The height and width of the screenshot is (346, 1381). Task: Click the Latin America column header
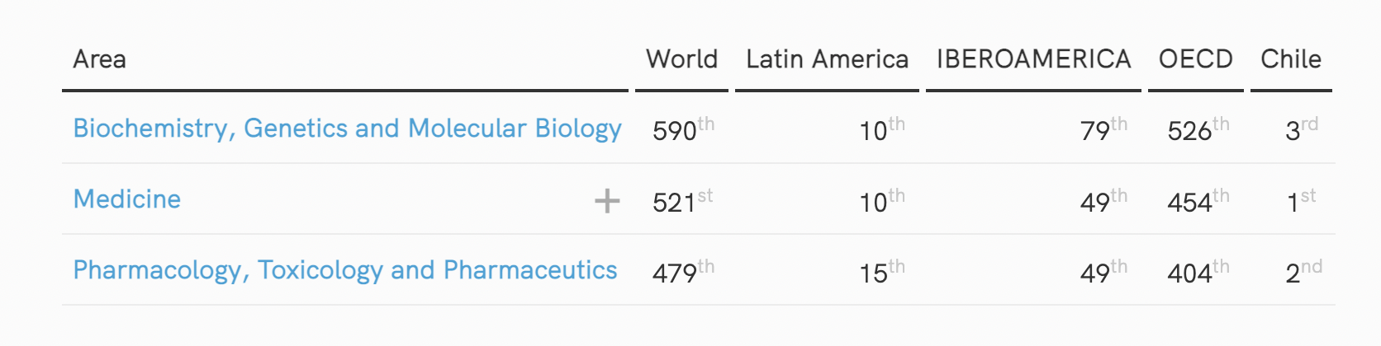827,59
